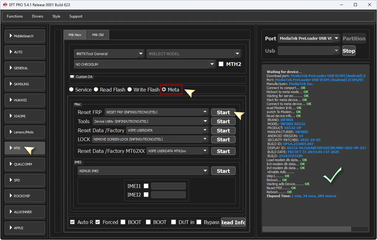Viewport: 377px width, 240px height.
Task: Expand the #SELECT MODEL dropdown
Action: pyautogui.click(x=237, y=54)
